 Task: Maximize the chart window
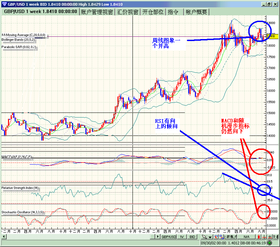269,4
